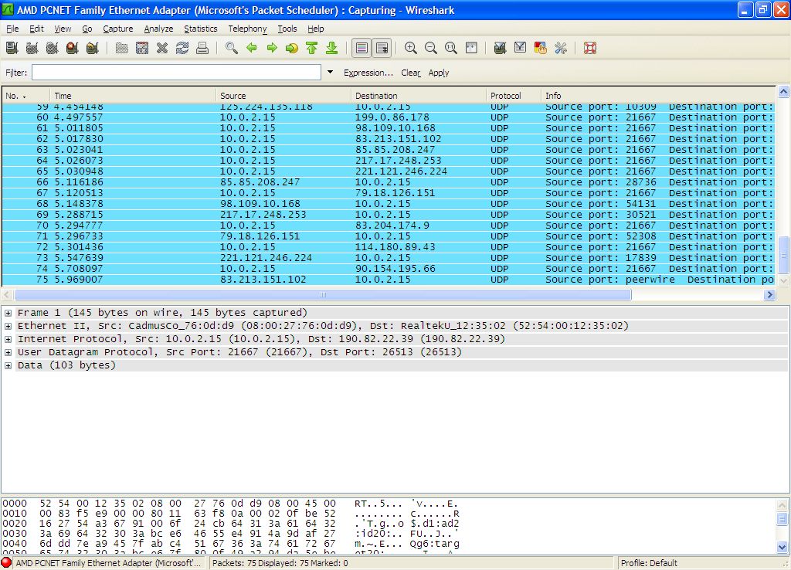Start a new live capture icon
Image resolution: width=791 pixels, height=570 pixels.
52,48
